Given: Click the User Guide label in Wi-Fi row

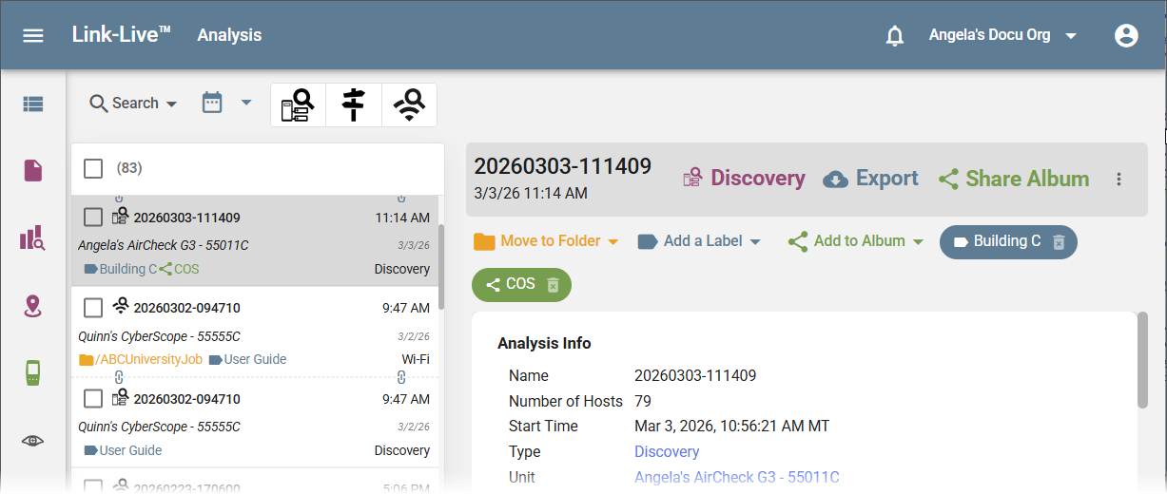Looking at the screenshot, I should point(247,359).
